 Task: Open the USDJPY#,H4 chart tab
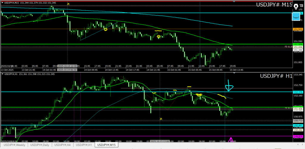(62, 145)
